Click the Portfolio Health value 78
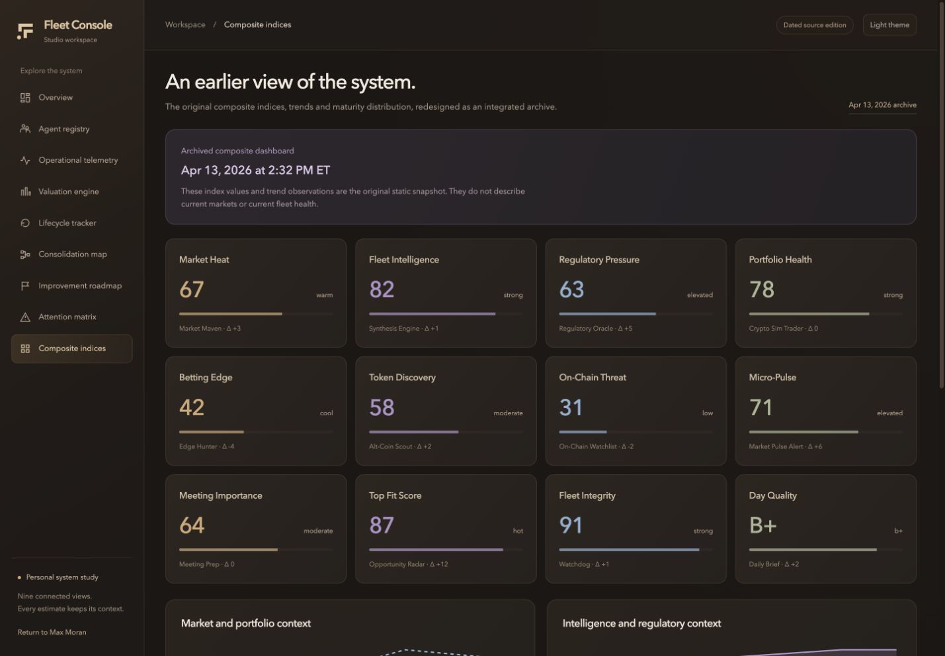Viewport: 945px width, 656px height. (x=762, y=290)
